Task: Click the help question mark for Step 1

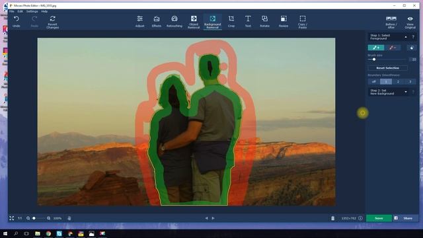Action: coord(413,37)
